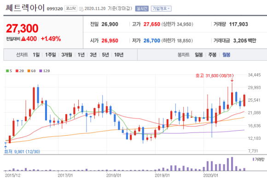Click the 실시간 button
Image resolution: width=267 pixels, height=178 pixels.
click(x=142, y=8)
